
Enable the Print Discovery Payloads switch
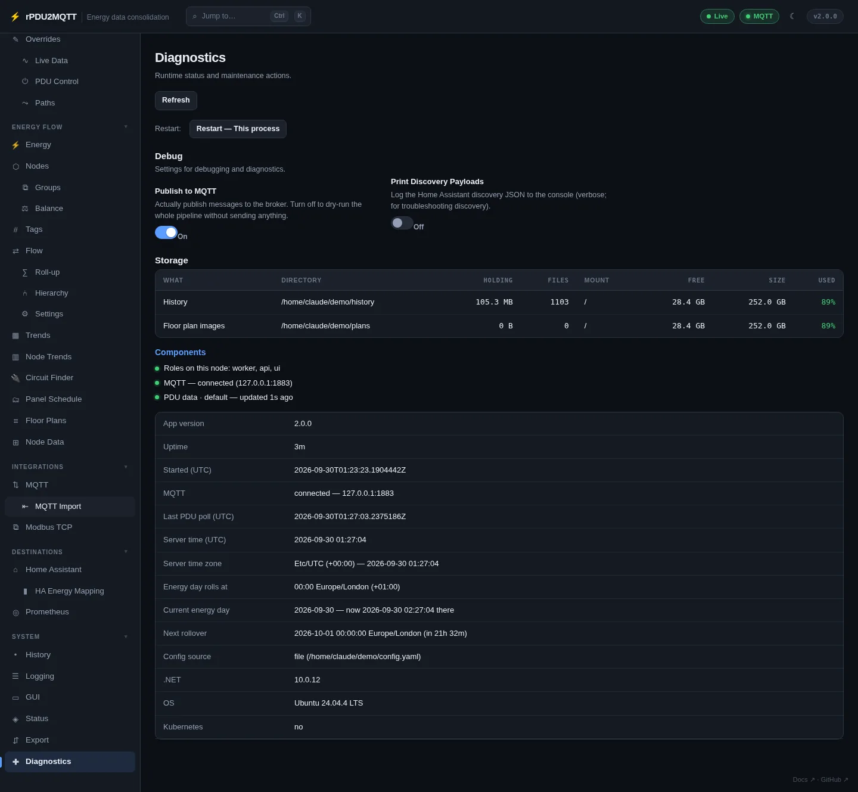[x=402, y=223]
